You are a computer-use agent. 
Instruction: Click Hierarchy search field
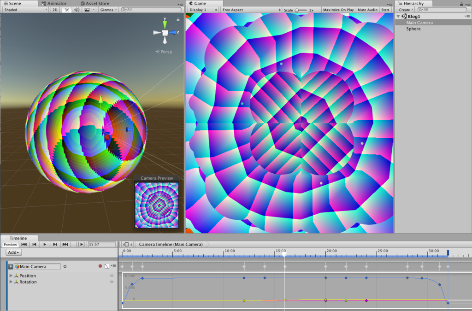tap(442, 10)
